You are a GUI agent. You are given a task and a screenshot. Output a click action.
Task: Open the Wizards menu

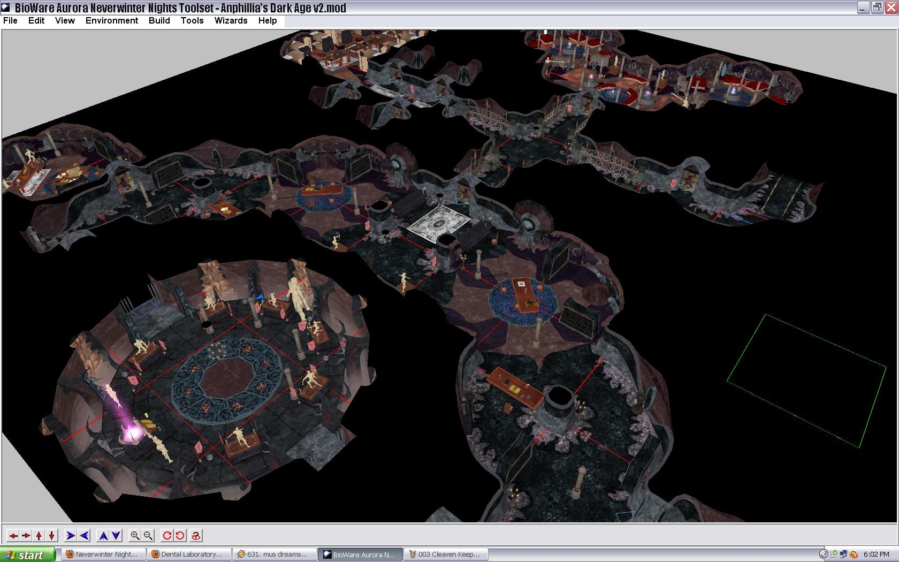click(x=231, y=20)
